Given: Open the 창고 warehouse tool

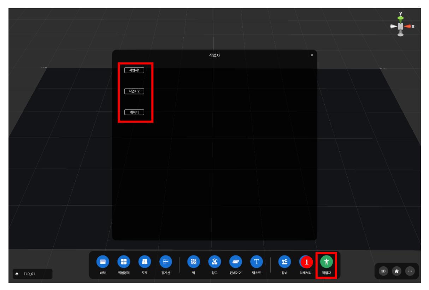Looking at the screenshot, I should [x=214, y=262].
